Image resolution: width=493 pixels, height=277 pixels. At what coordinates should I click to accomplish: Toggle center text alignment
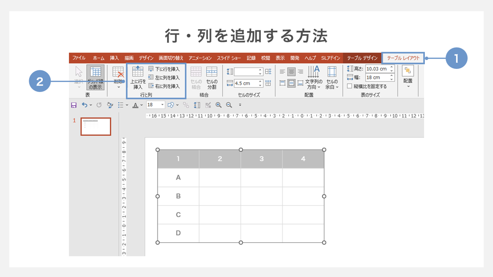(x=291, y=72)
